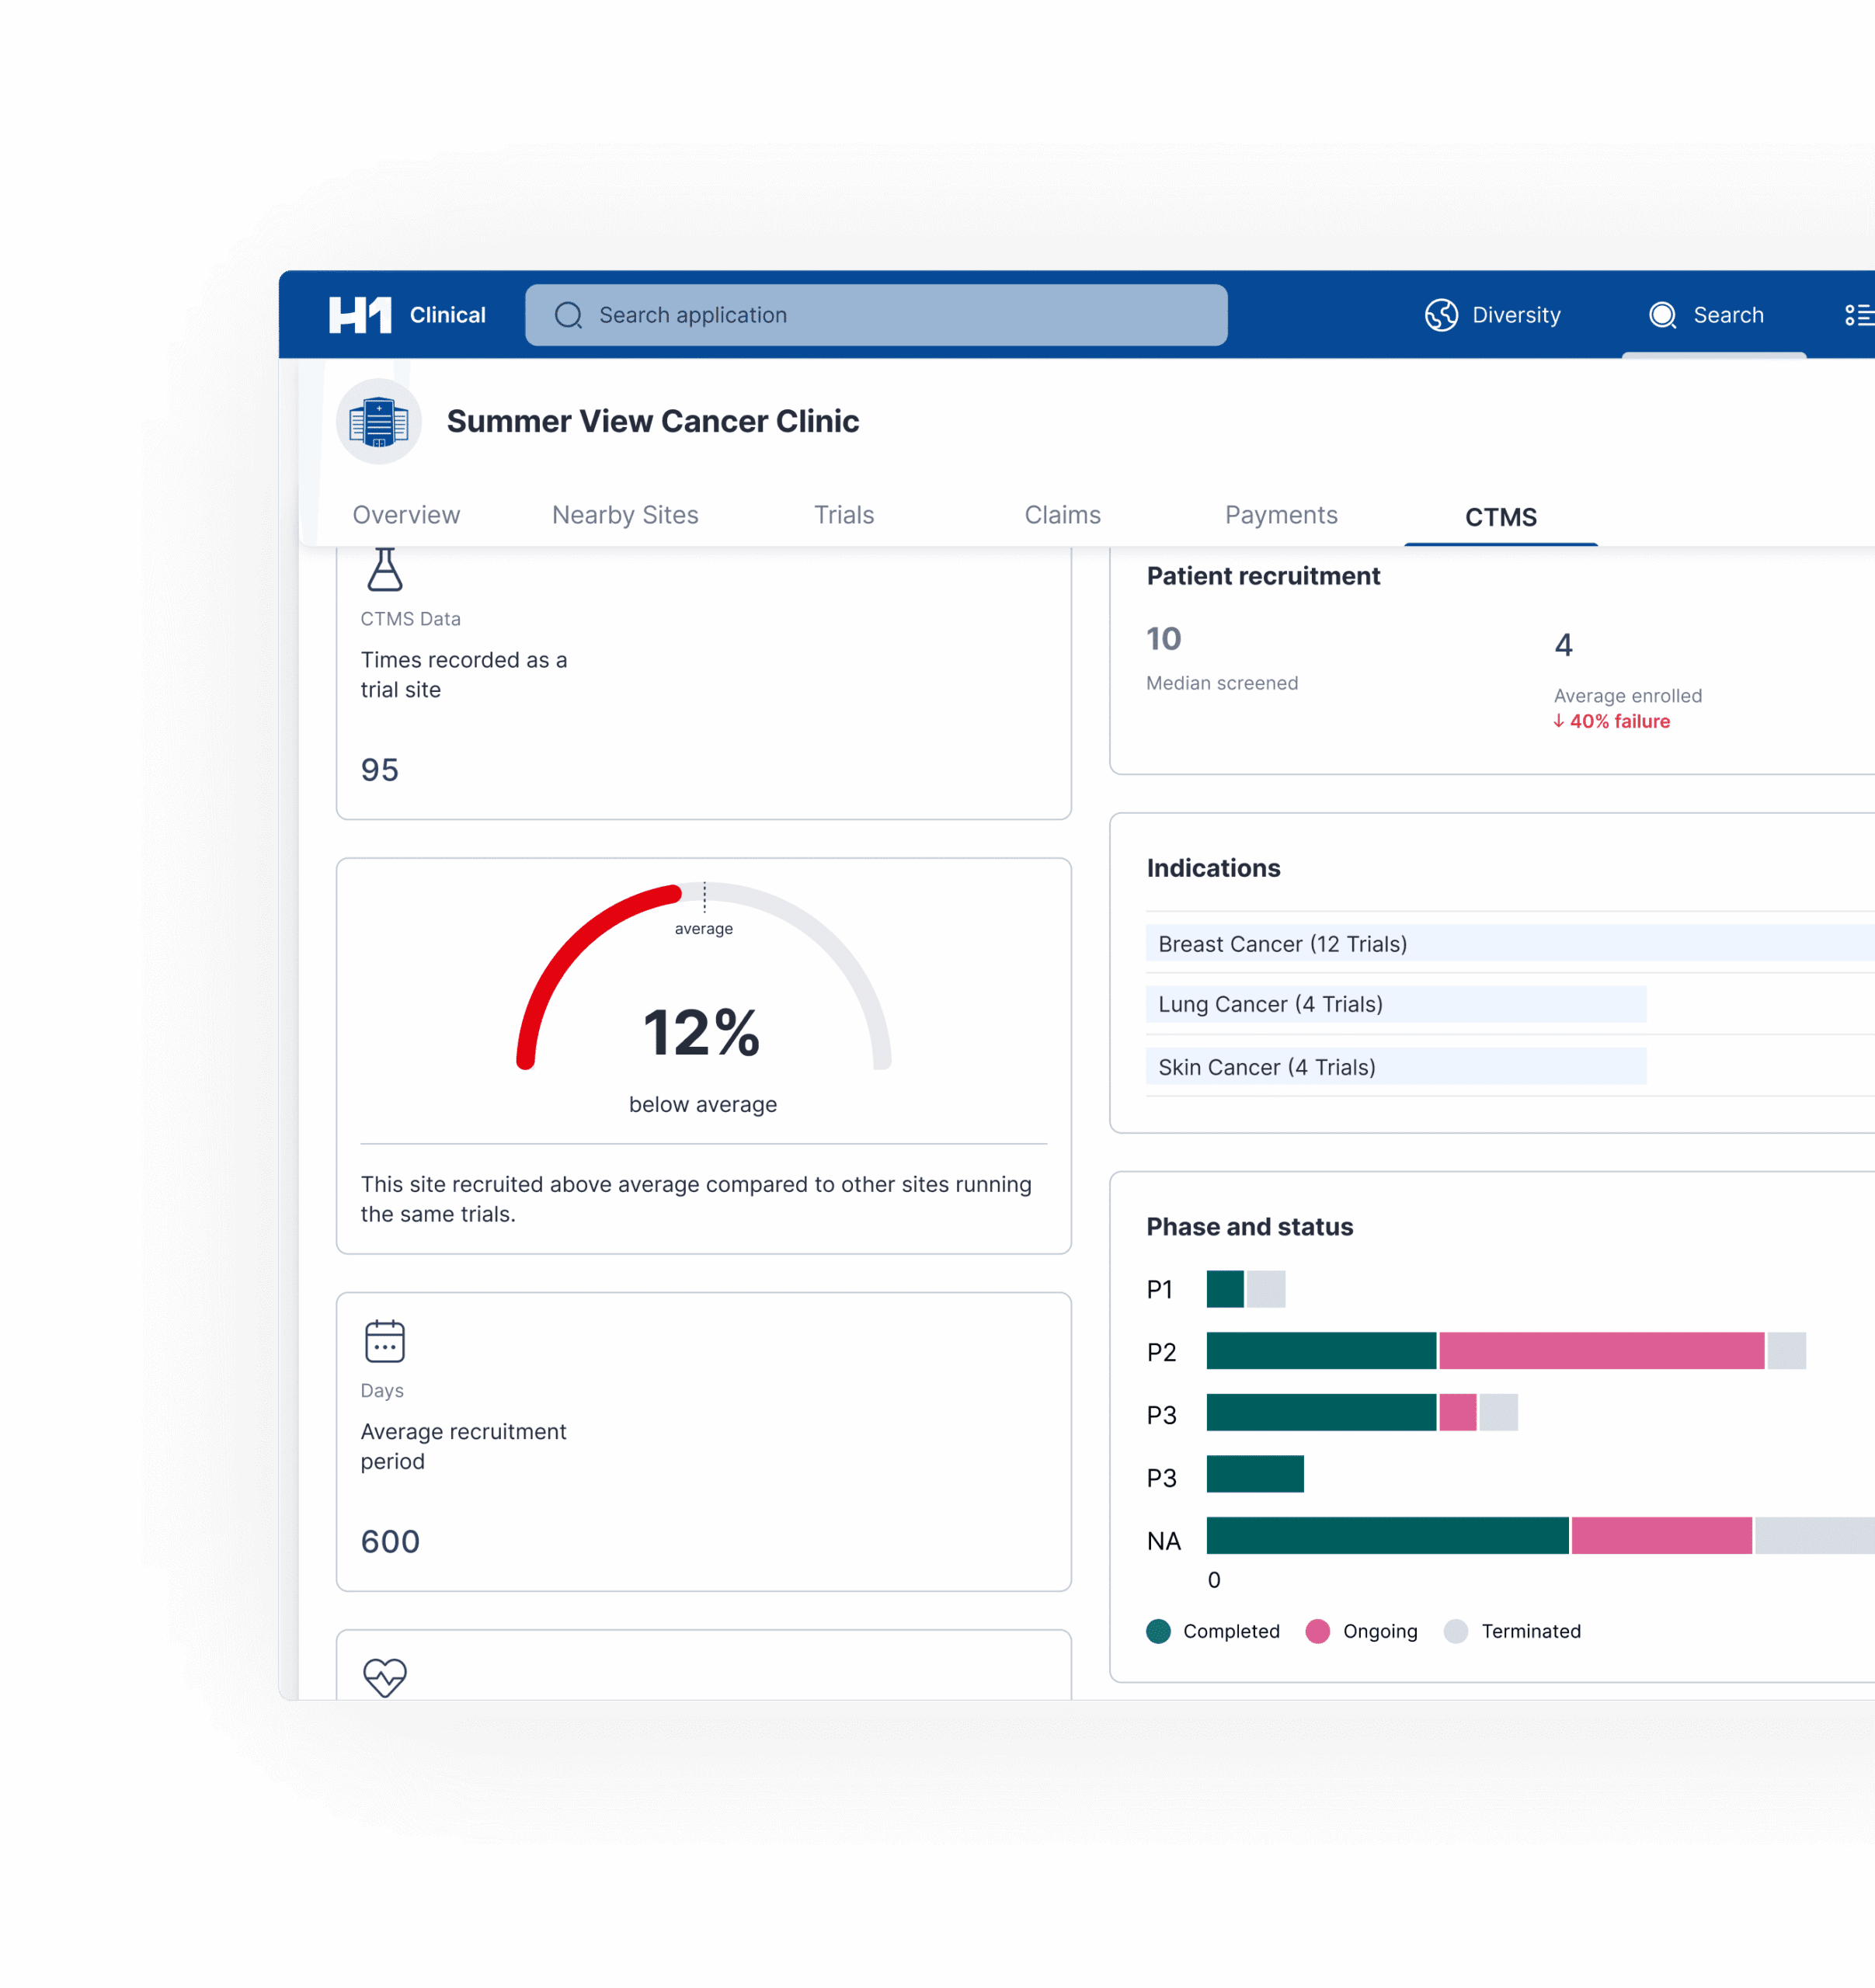Click the Phase and status heading
Screen dimensions: 1875x1988
coord(1249,1227)
